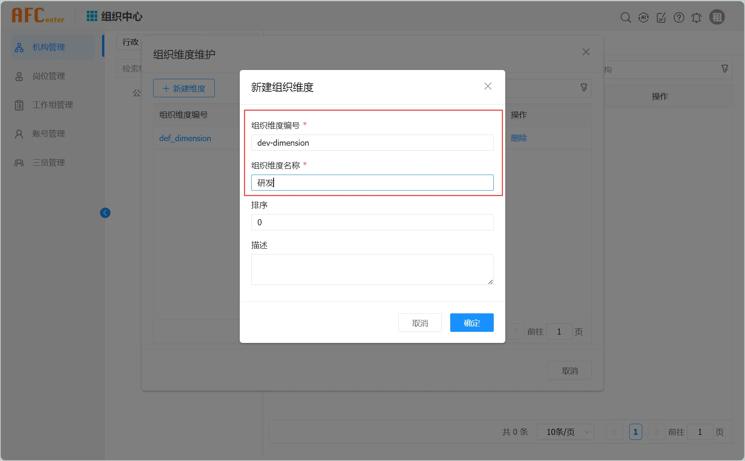The height and width of the screenshot is (461, 745).
Task: Open the help question mark icon
Action: pyautogui.click(x=679, y=17)
